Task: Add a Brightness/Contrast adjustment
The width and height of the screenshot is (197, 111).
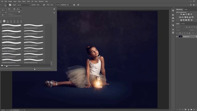Action: (181, 14)
